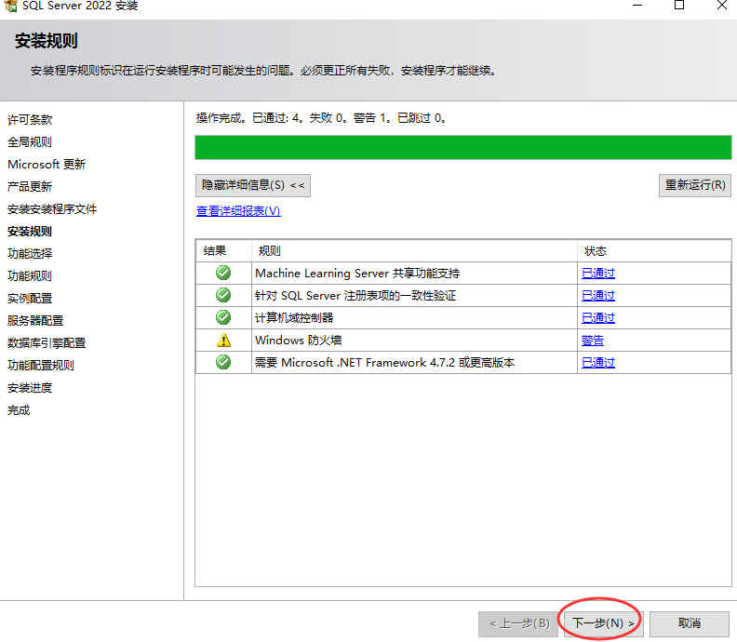Close the SQL Server 2022 setup window
Screen dimensions: 737x642
pos(722,6)
